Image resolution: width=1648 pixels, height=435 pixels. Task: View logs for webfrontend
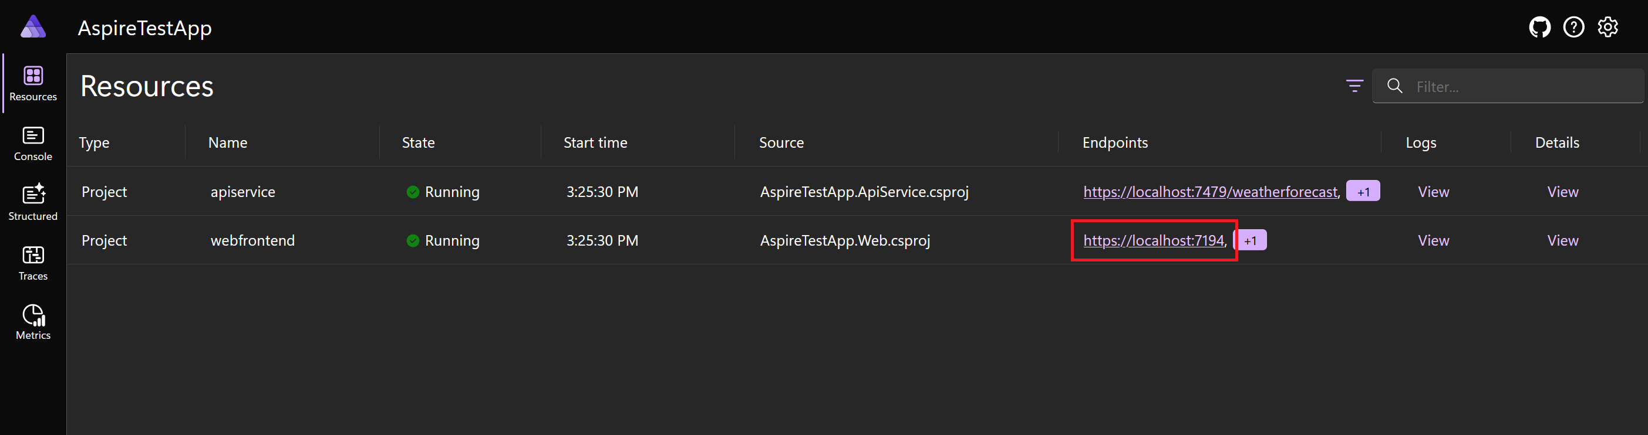click(1433, 241)
